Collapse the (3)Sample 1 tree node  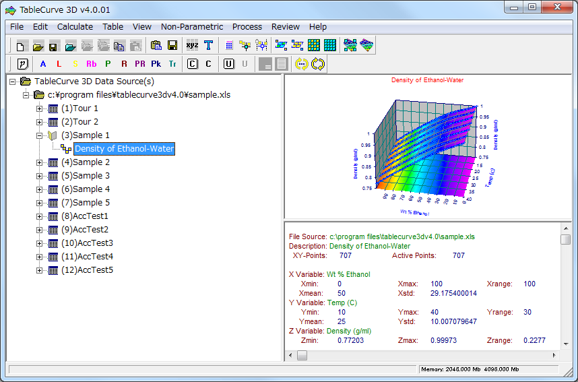tap(40, 135)
